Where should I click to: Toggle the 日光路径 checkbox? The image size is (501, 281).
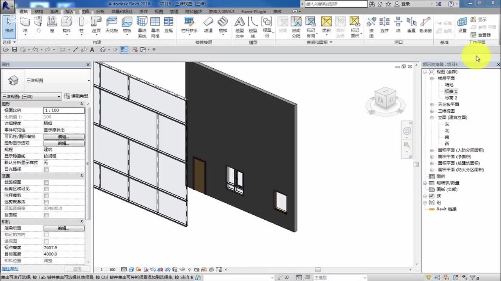point(47,169)
